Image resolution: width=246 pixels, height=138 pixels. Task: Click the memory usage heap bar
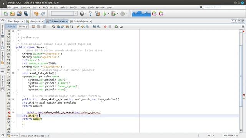click(x=141, y=14)
